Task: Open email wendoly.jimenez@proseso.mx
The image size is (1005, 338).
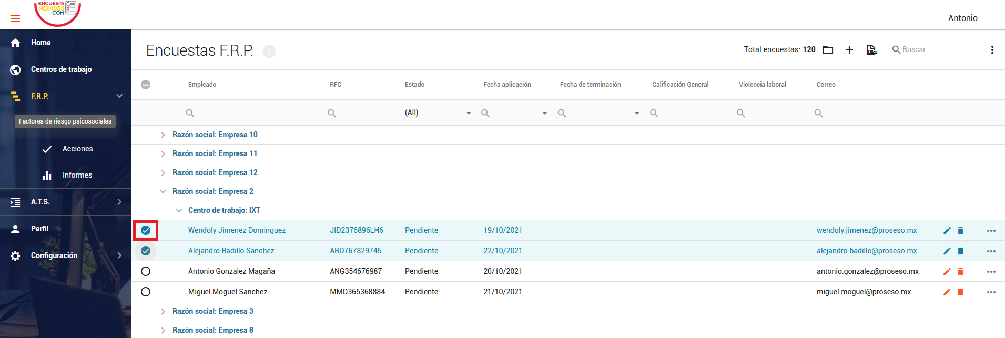Action: [x=867, y=230]
